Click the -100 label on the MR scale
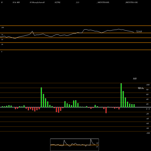Screen dimensions: 151x151 coord(148,133)
